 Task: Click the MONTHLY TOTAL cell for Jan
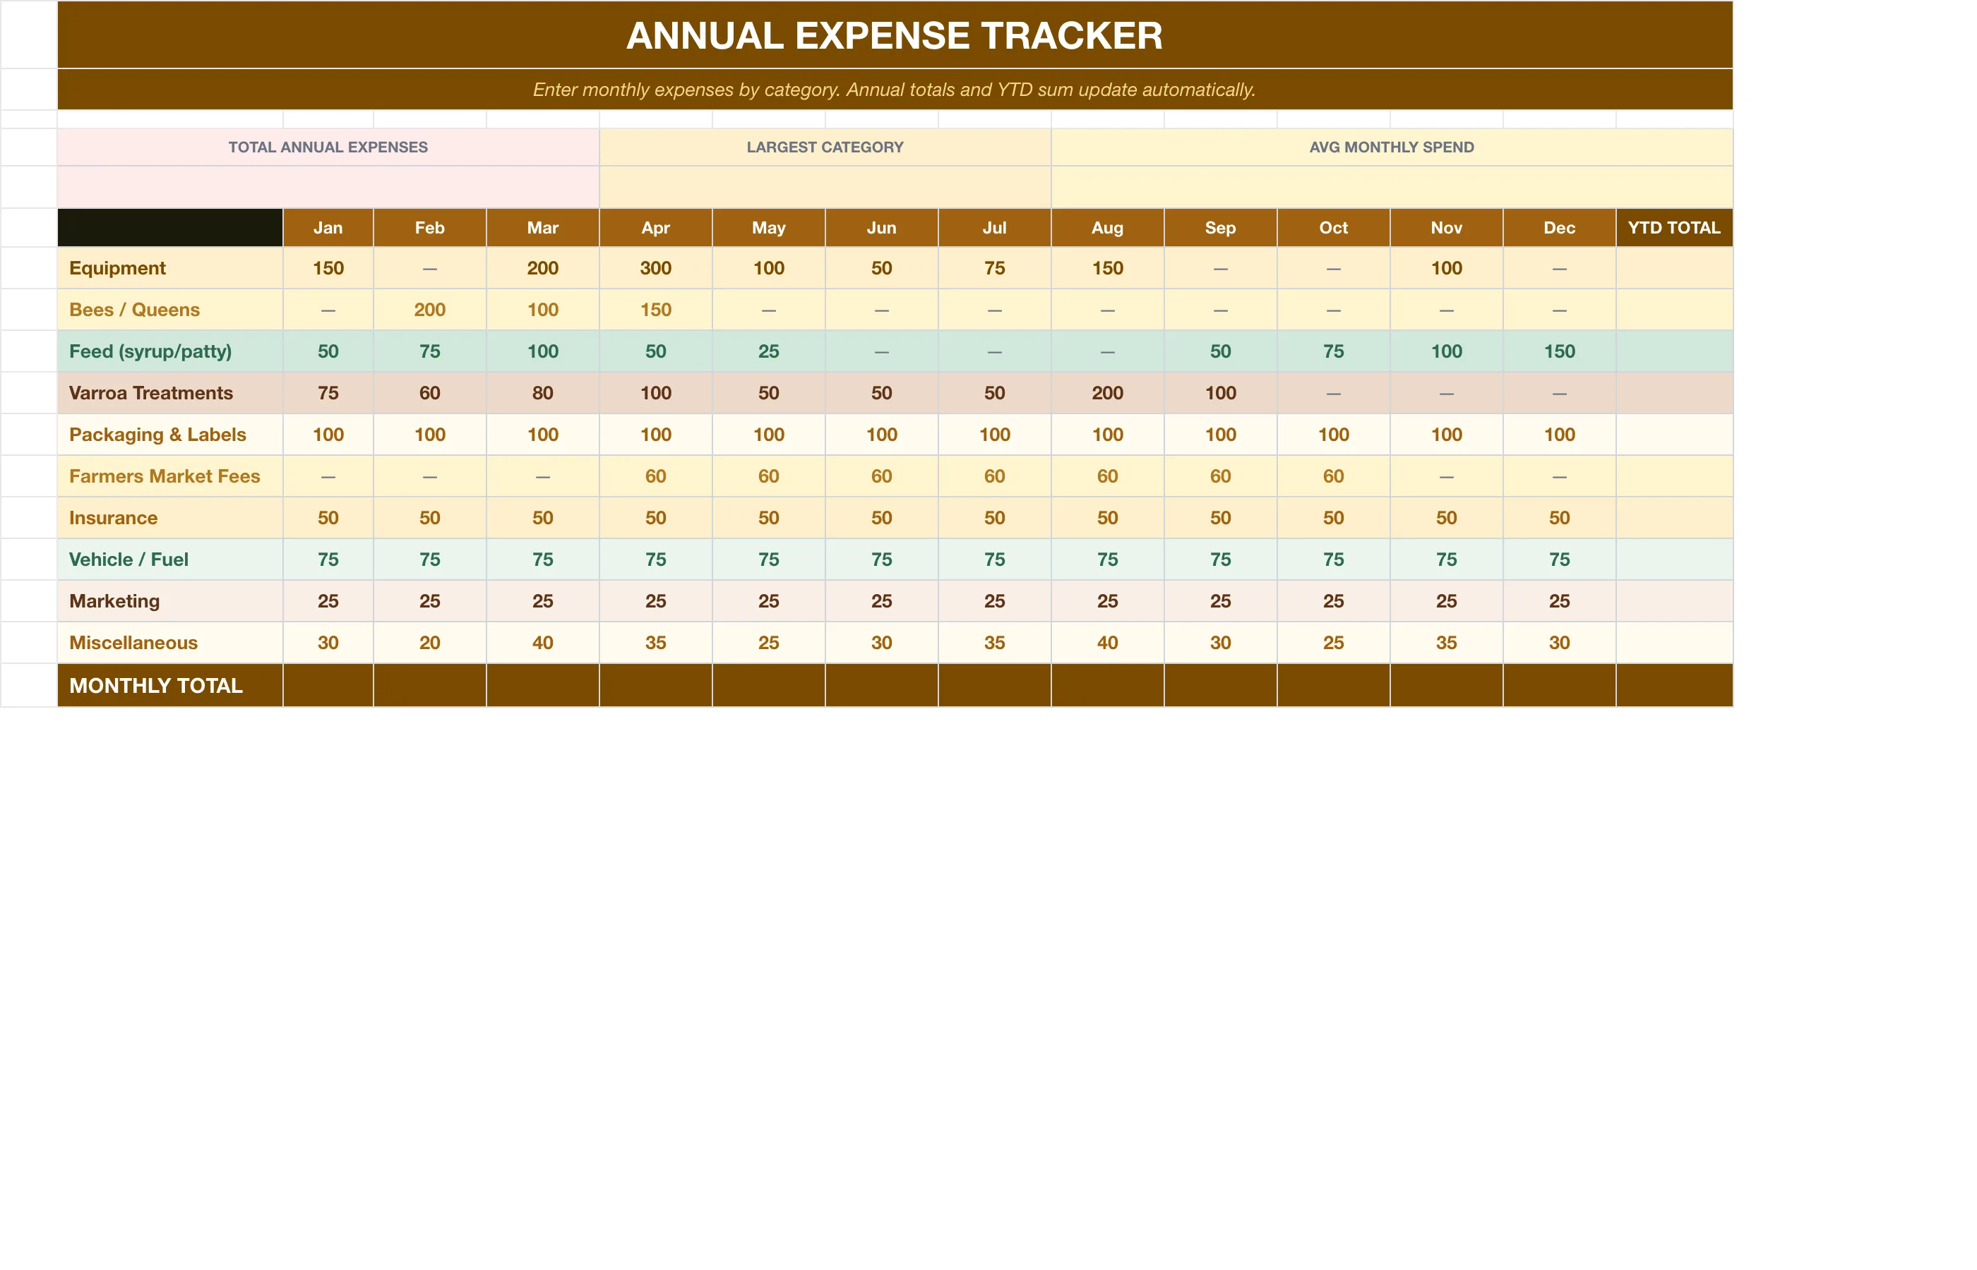click(328, 685)
